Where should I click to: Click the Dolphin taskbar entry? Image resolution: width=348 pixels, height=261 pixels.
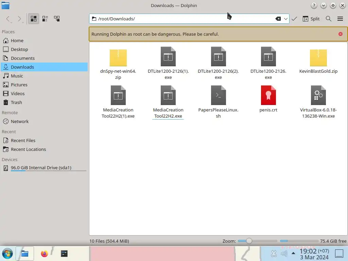[24, 254]
